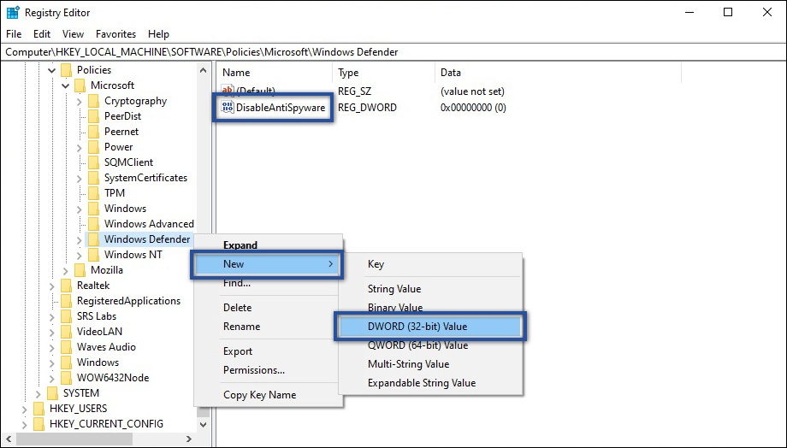Click Copy Key Name in context menu
This screenshot has height=448, width=787.
tap(259, 395)
